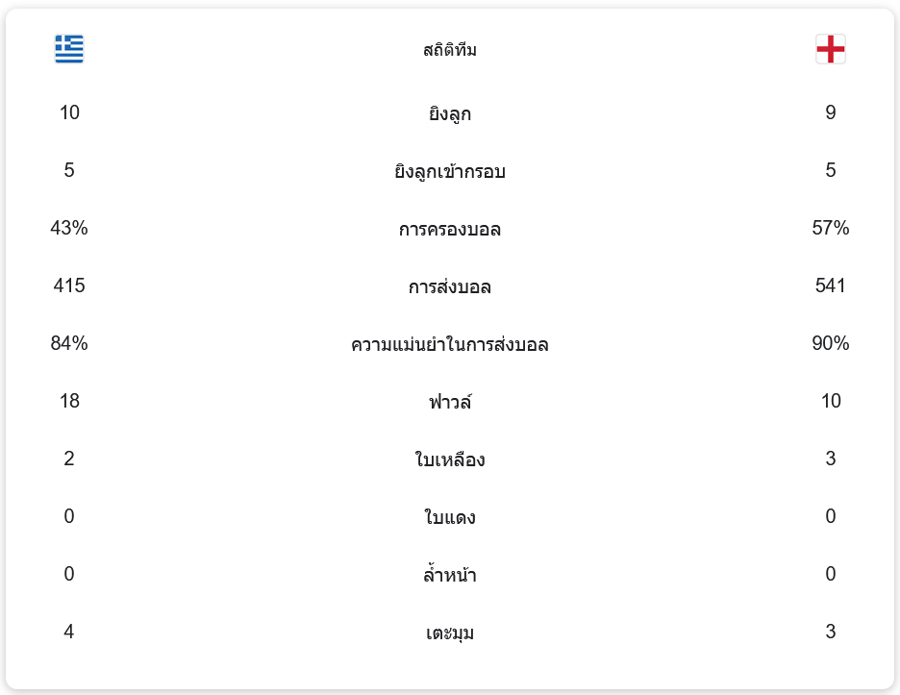This screenshot has height=695, width=900.
Task: Click England's 90% pass accuracy value
Action: pos(831,343)
